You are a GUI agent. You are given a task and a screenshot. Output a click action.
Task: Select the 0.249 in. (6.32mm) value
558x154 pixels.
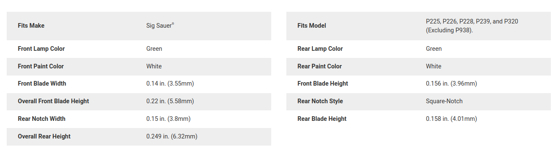172,136
